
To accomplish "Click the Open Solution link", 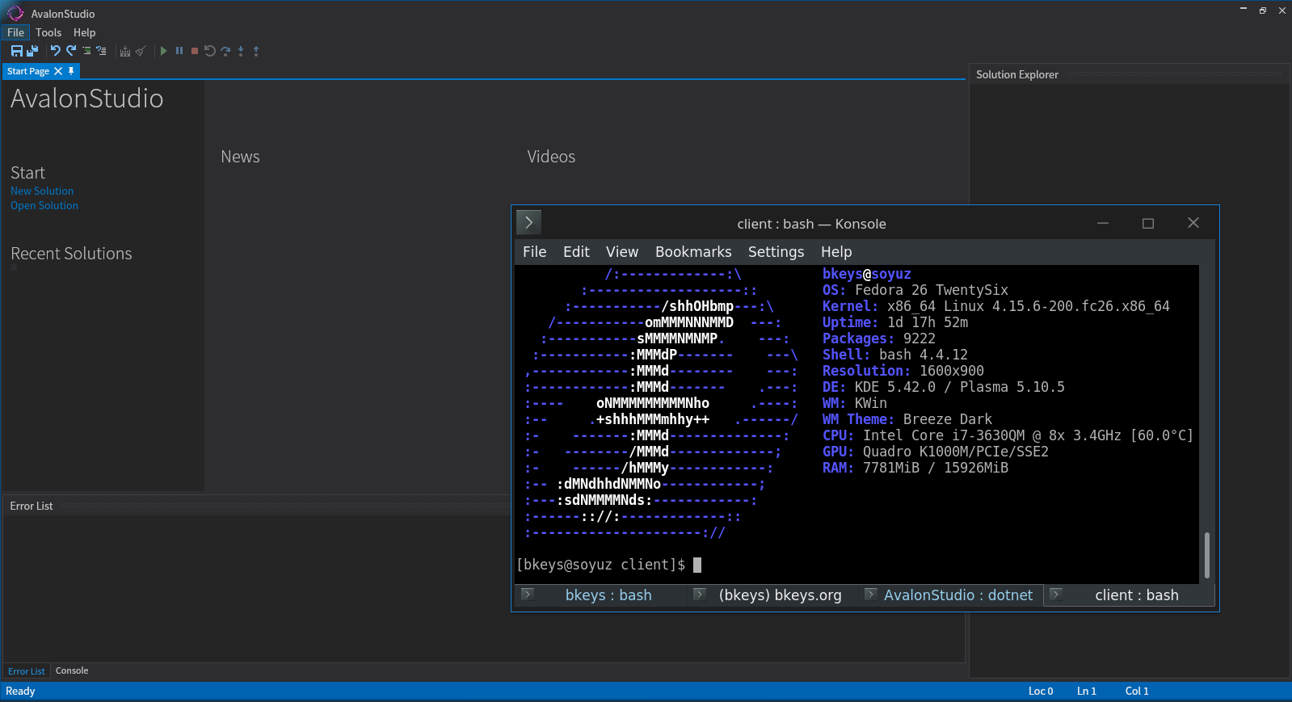I will coord(44,206).
